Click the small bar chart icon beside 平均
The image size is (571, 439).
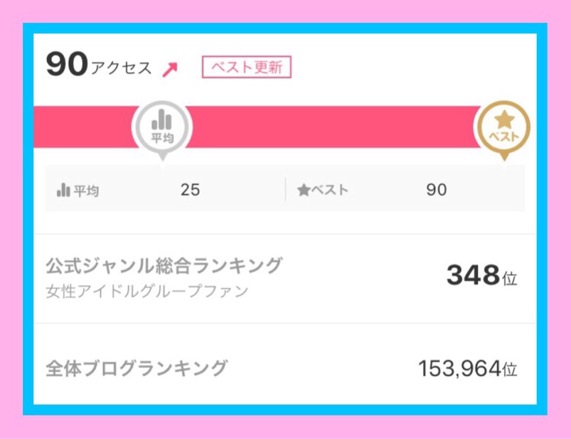click(63, 190)
